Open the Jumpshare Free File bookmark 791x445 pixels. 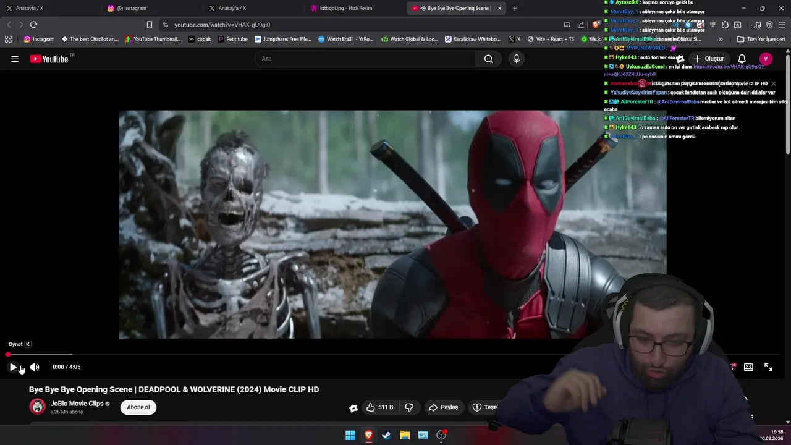coord(283,39)
